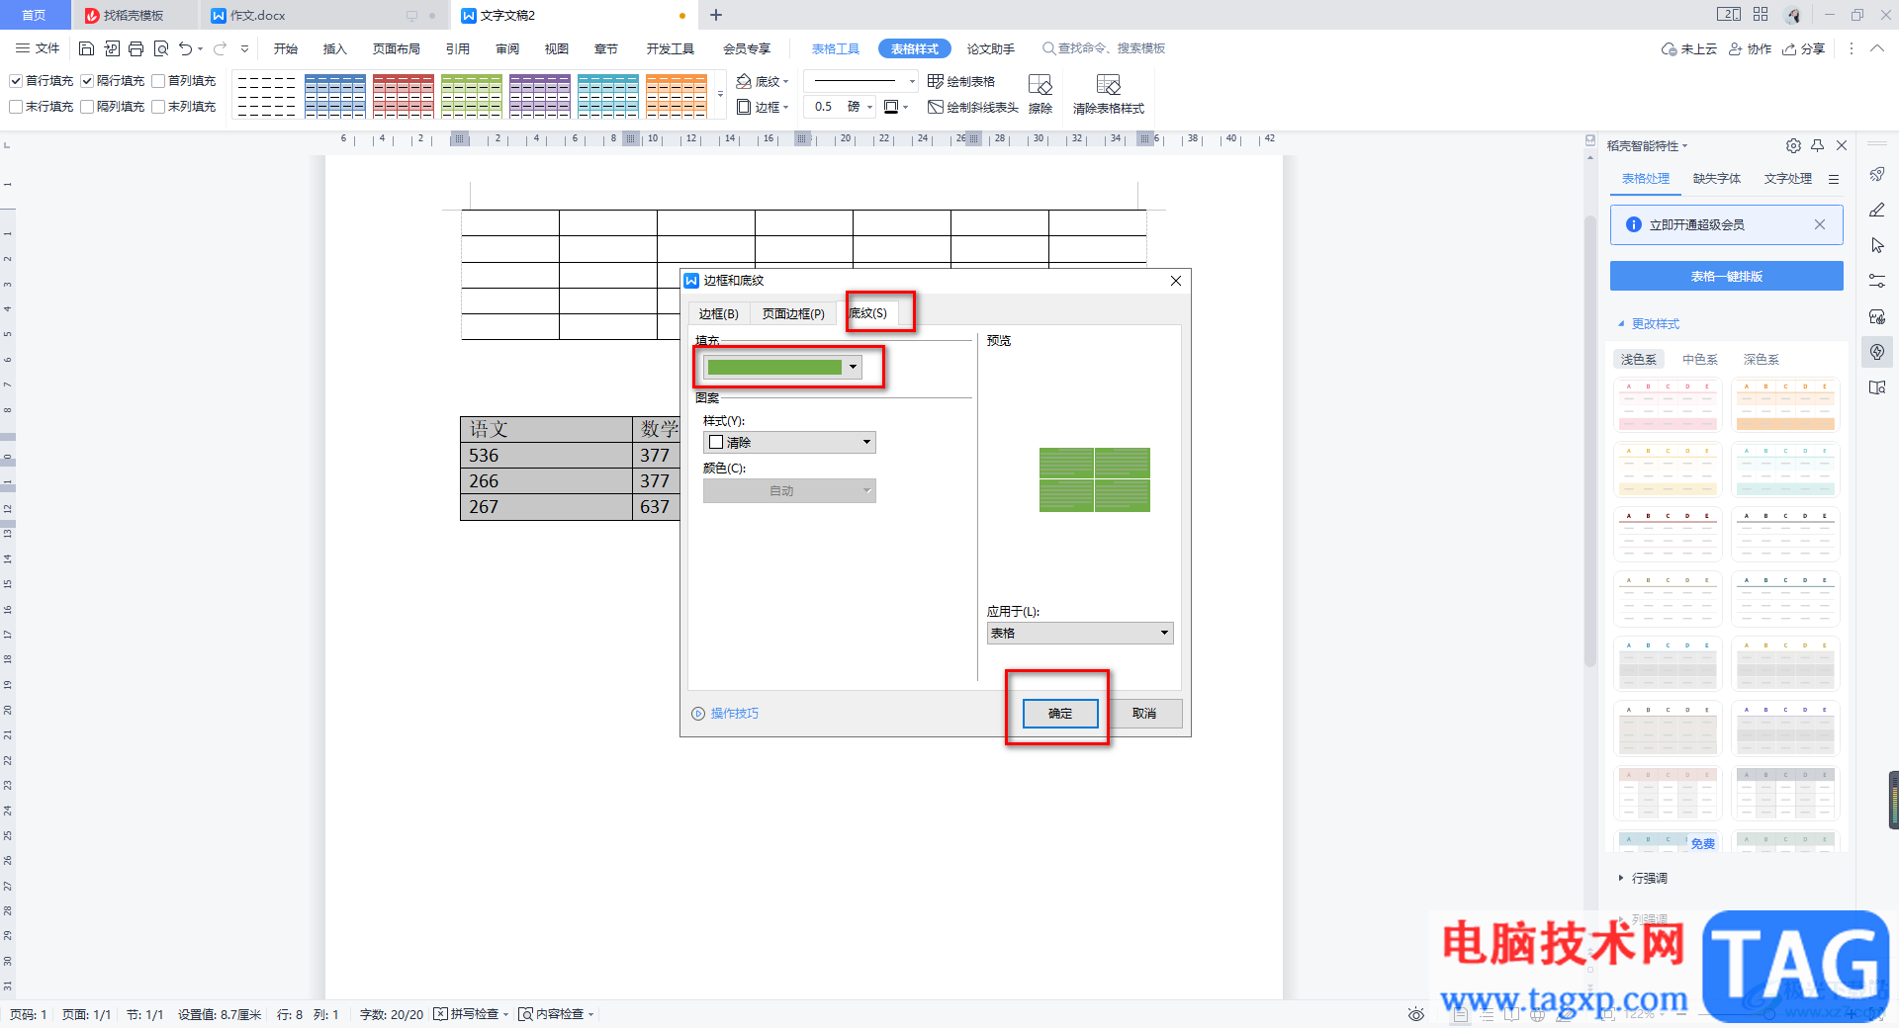Open the line style dropdown in ribbon
The height and width of the screenshot is (1028, 1899).
click(860, 81)
